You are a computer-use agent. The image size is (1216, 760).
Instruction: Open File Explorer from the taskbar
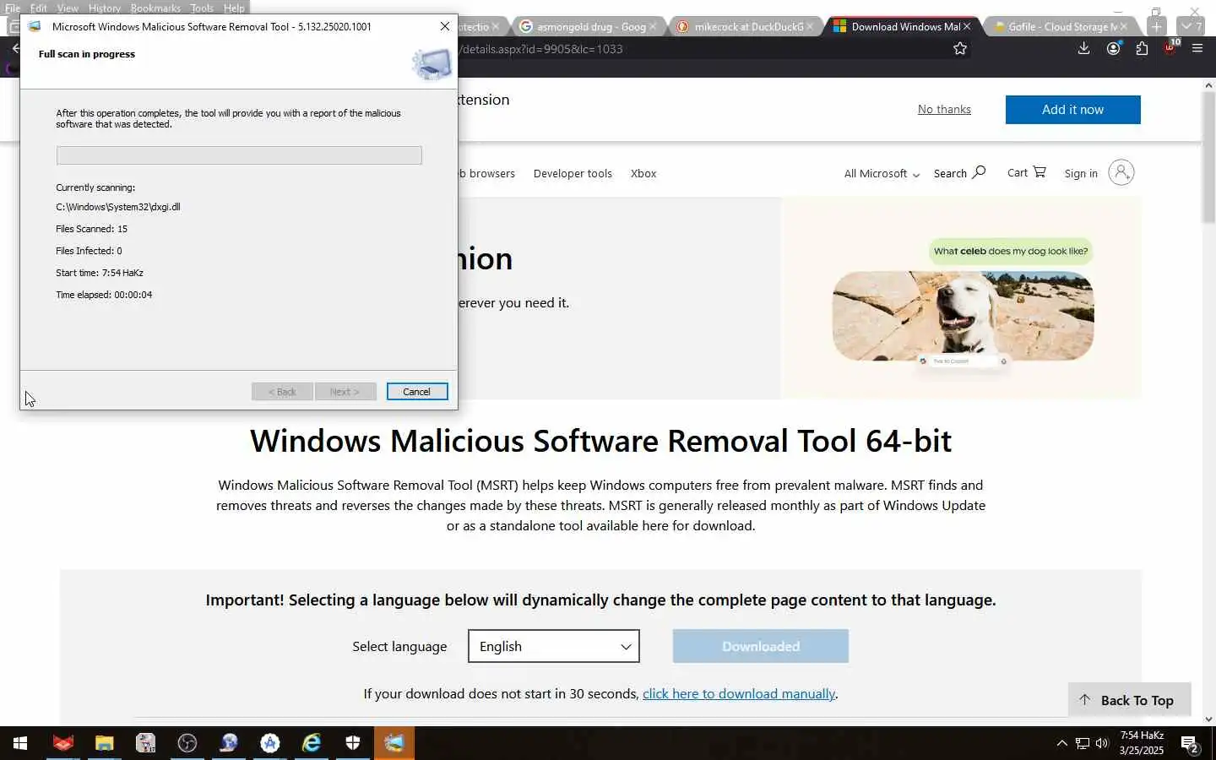[x=104, y=743]
